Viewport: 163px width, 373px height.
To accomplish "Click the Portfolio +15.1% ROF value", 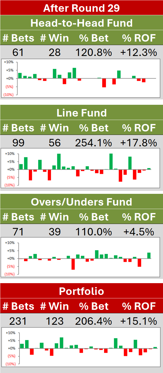I will tap(138, 321).
